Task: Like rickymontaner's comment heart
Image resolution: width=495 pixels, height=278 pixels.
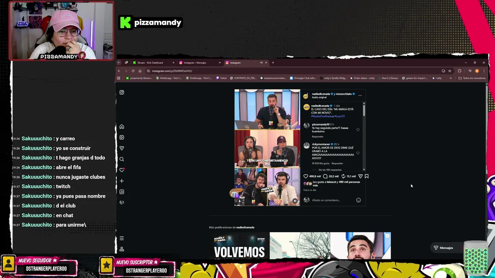Action: tap(358, 153)
